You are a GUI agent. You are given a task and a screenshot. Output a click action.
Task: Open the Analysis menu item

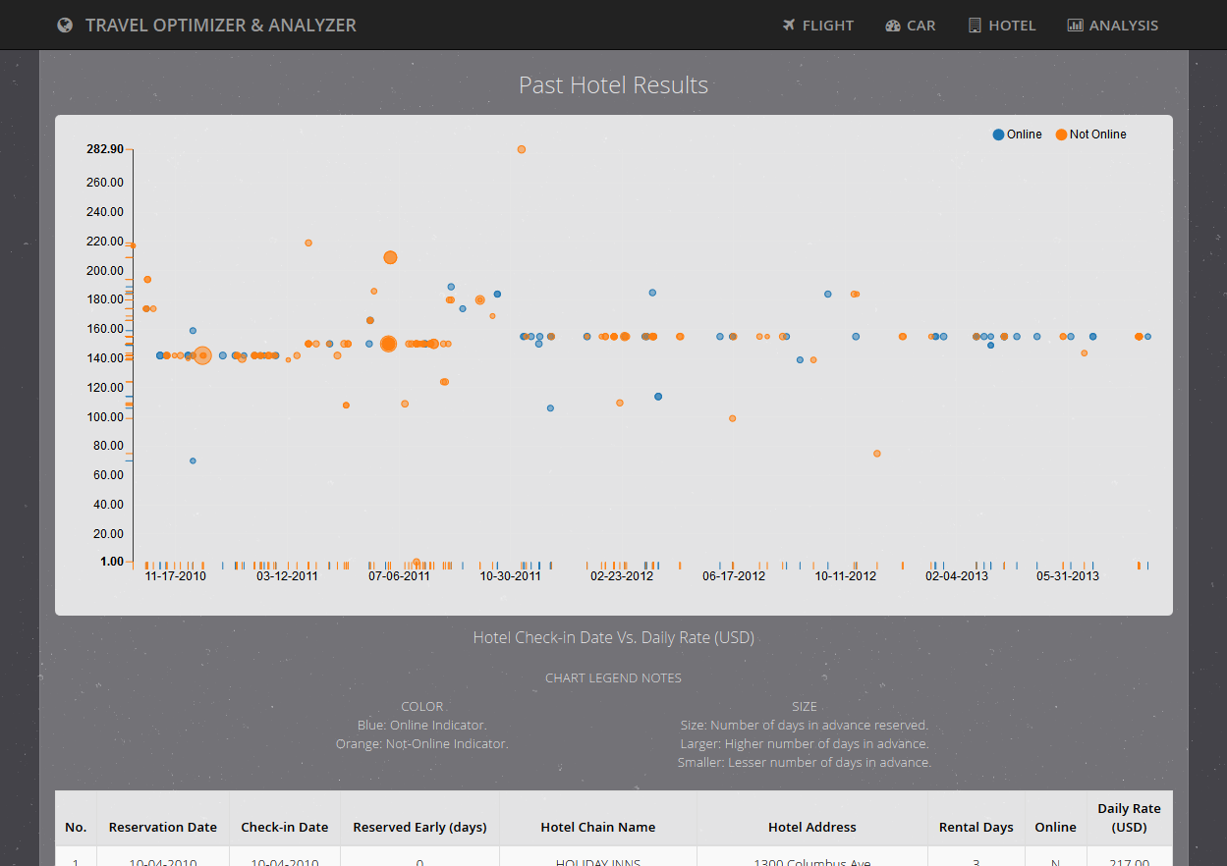1113,26
